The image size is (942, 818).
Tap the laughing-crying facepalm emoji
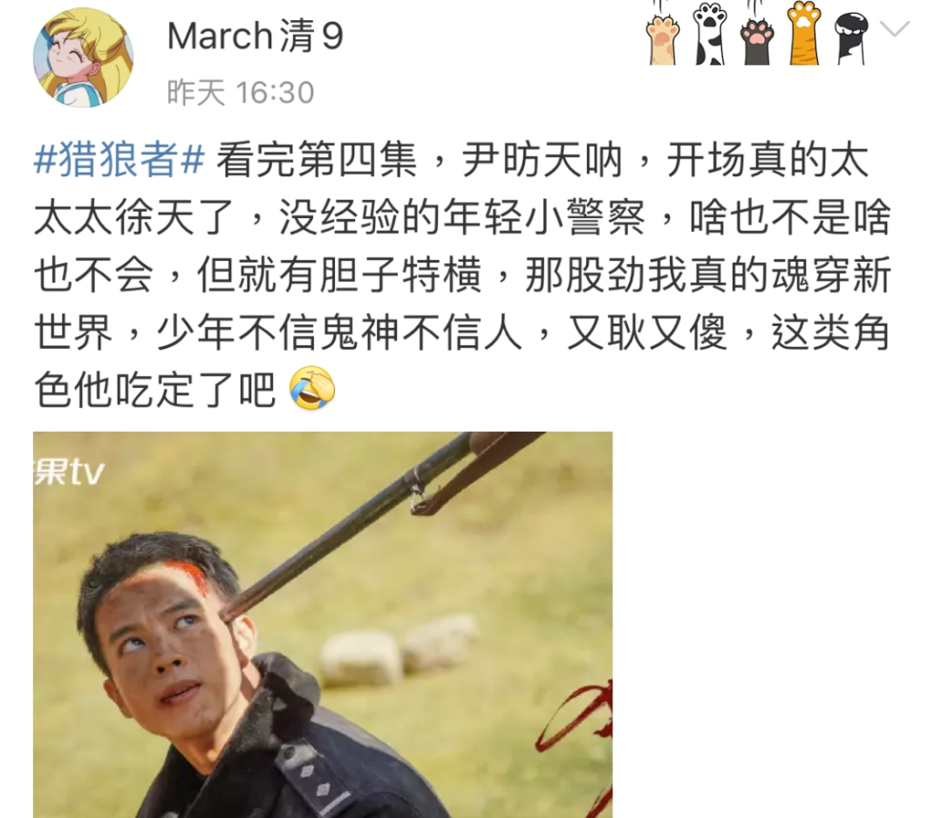[311, 388]
